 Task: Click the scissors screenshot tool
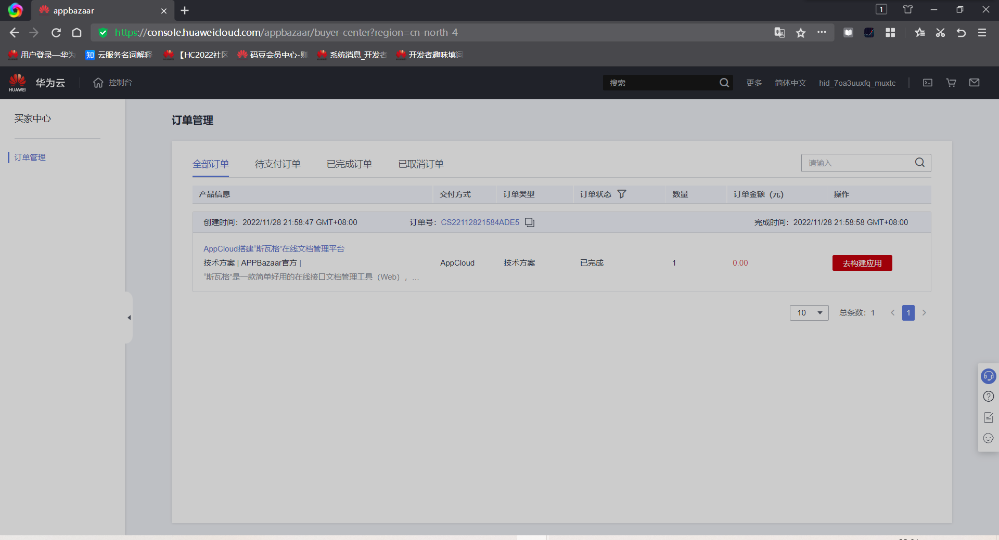[940, 33]
